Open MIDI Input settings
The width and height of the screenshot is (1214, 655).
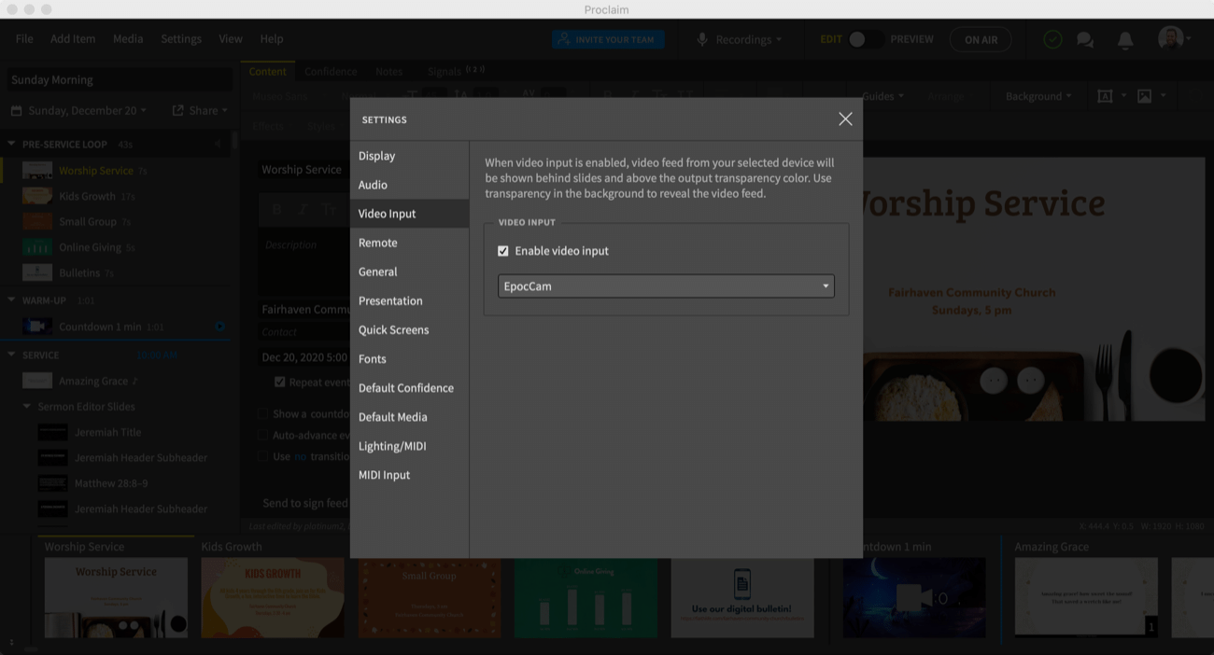coord(409,474)
